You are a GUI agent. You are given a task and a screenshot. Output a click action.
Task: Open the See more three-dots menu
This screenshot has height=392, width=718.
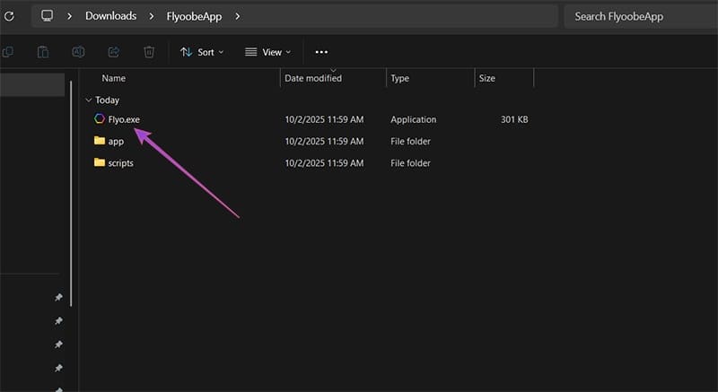coord(321,52)
